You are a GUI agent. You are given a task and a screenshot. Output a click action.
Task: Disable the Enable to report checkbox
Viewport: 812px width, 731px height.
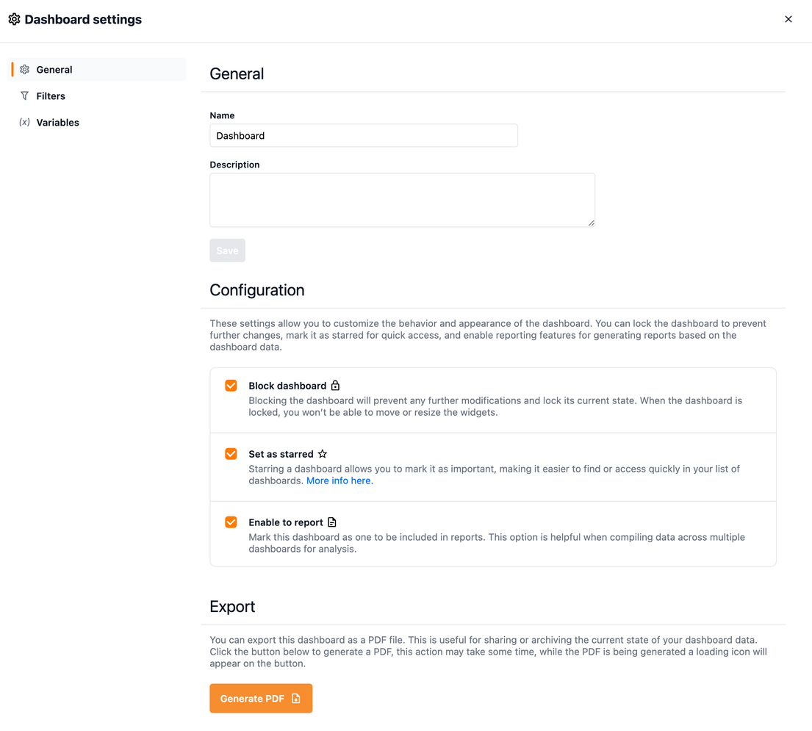tap(231, 522)
